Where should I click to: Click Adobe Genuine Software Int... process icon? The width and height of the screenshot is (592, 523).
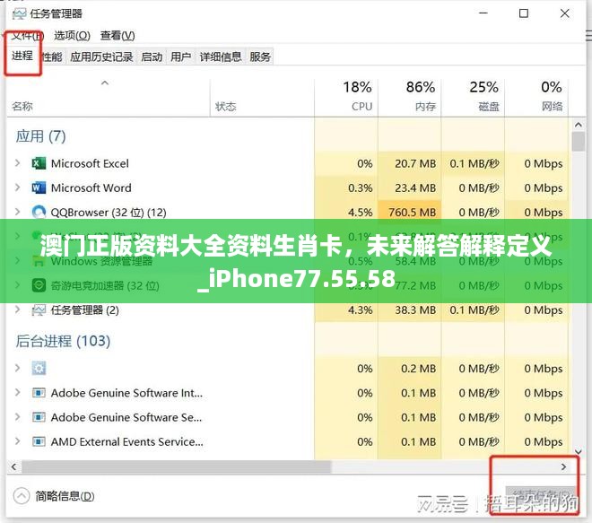(x=39, y=393)
